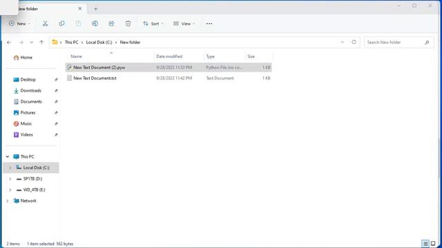Close the New folder tab
Viewport: 442px width, 248px height.
tap(80, 9)
